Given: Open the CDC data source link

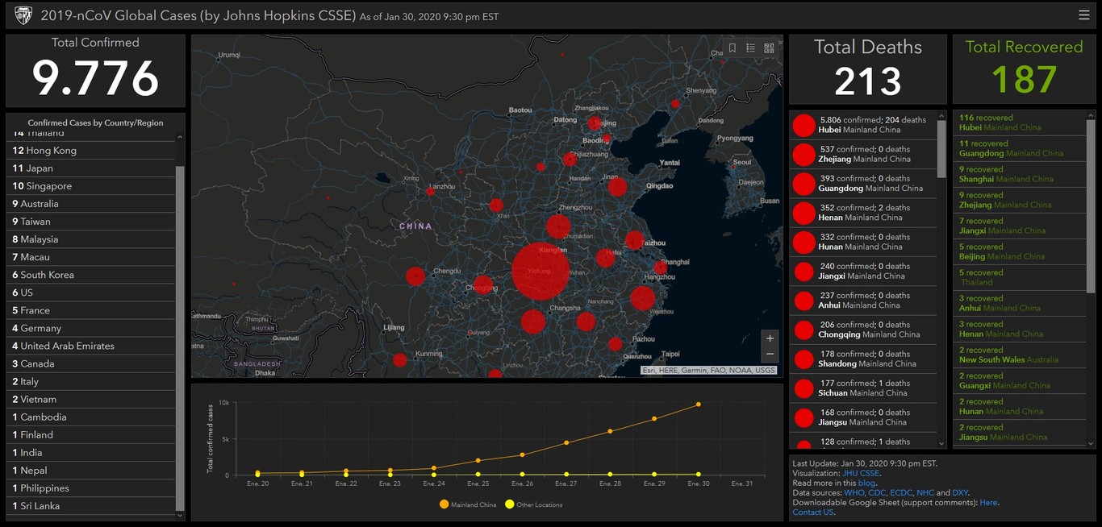Looking at the screenshot, I should pyautogui.click(x=877, y=493).
